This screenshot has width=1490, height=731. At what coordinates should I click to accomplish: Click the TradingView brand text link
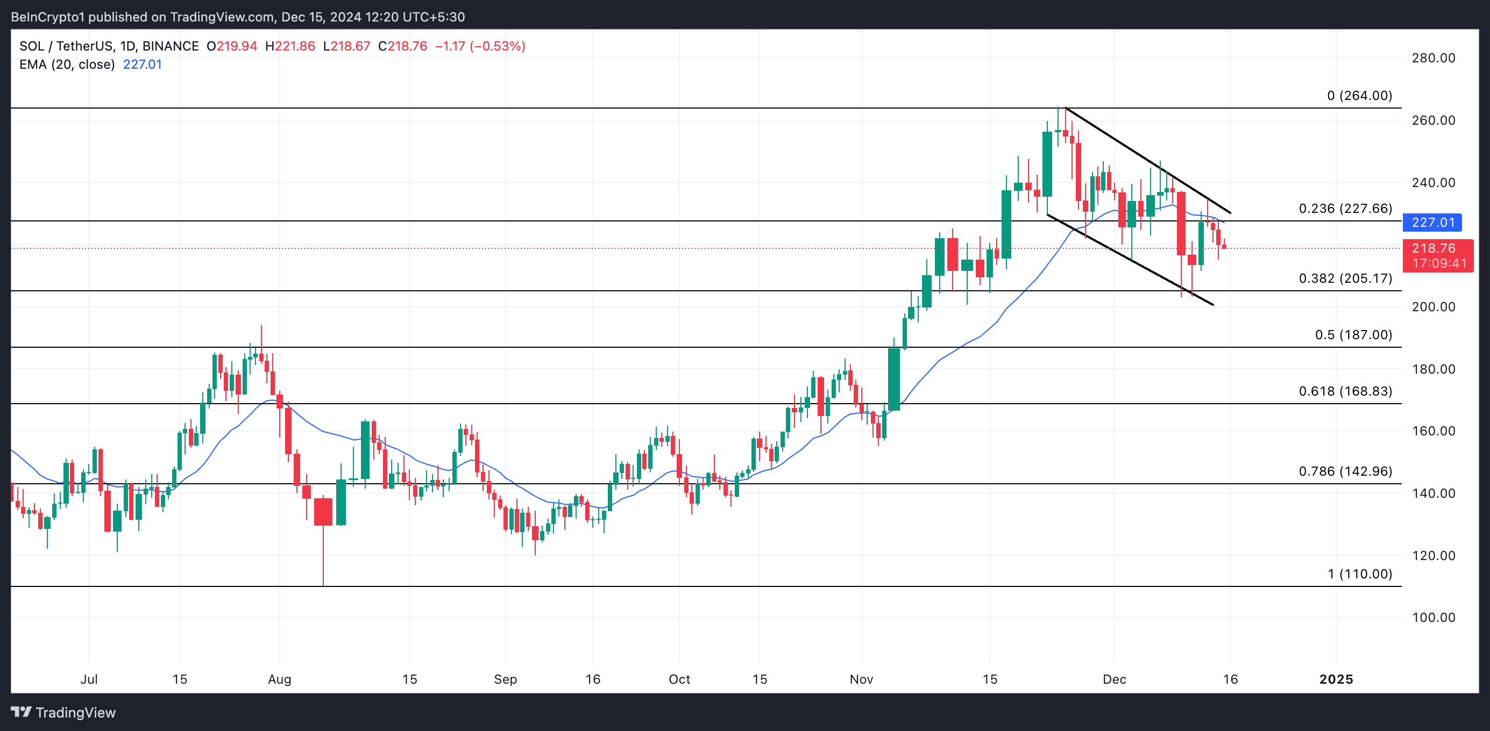(x=75, y=713)
